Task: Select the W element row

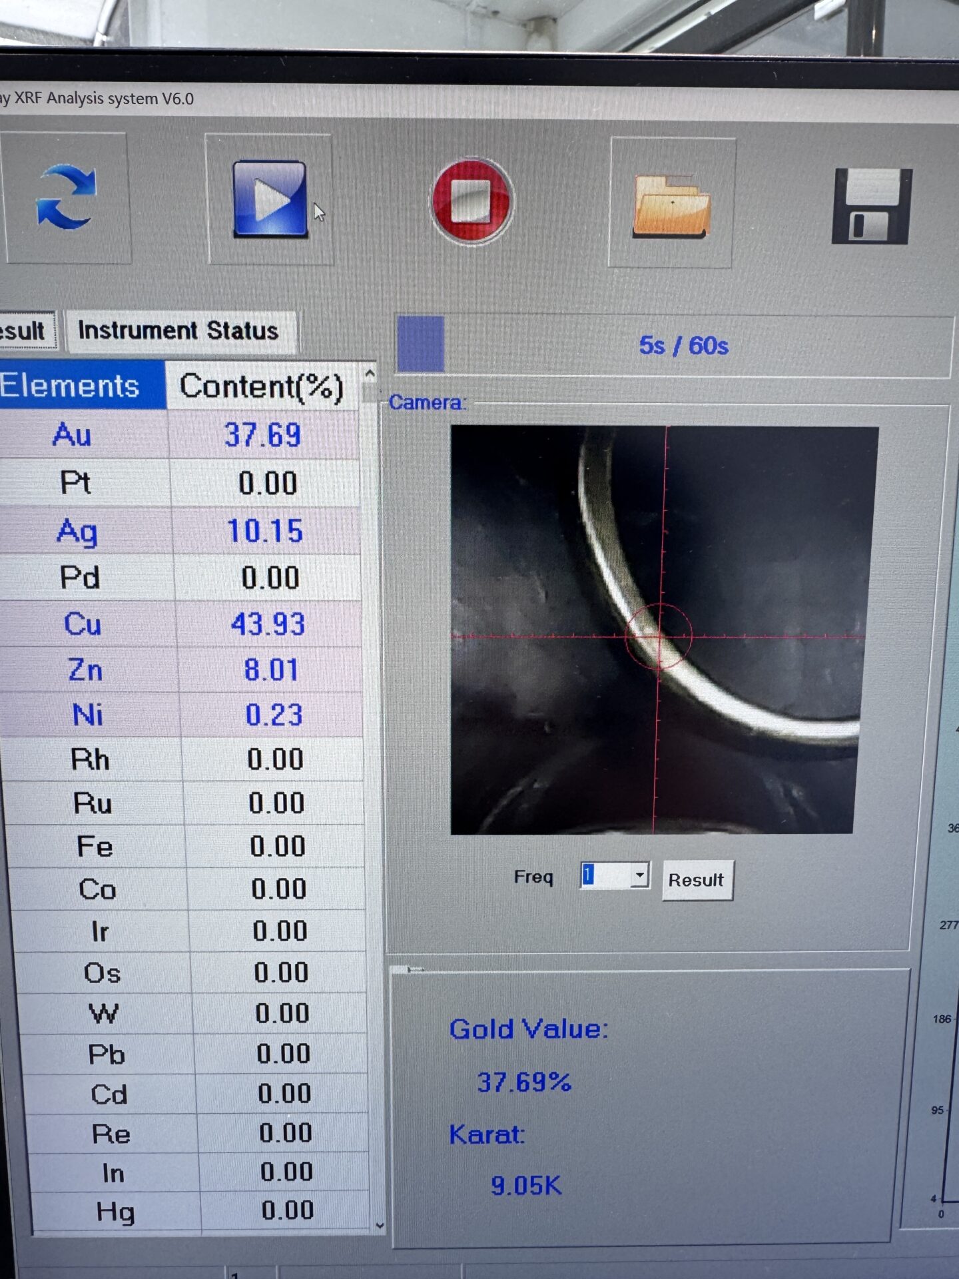Action: click(x=193, y=1013)
